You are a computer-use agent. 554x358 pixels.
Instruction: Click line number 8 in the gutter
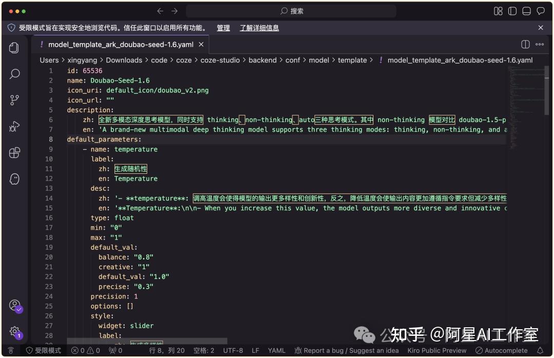(50, 139)
